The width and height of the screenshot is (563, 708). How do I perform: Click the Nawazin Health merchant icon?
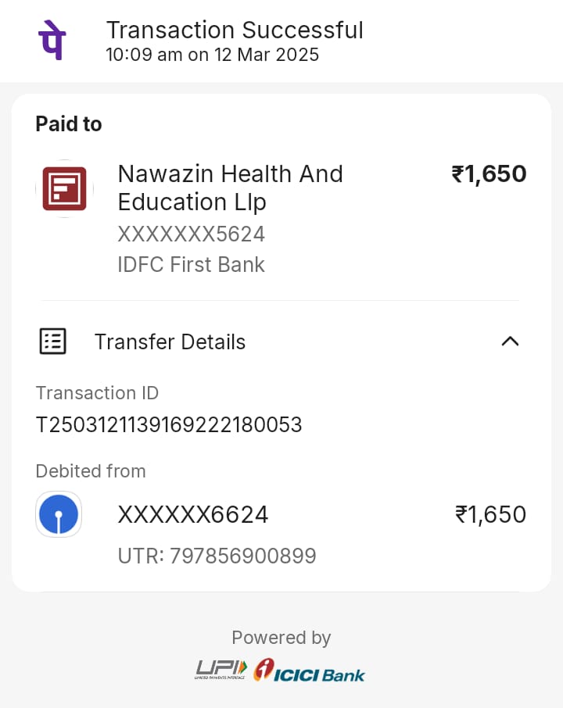coord(64,188)
